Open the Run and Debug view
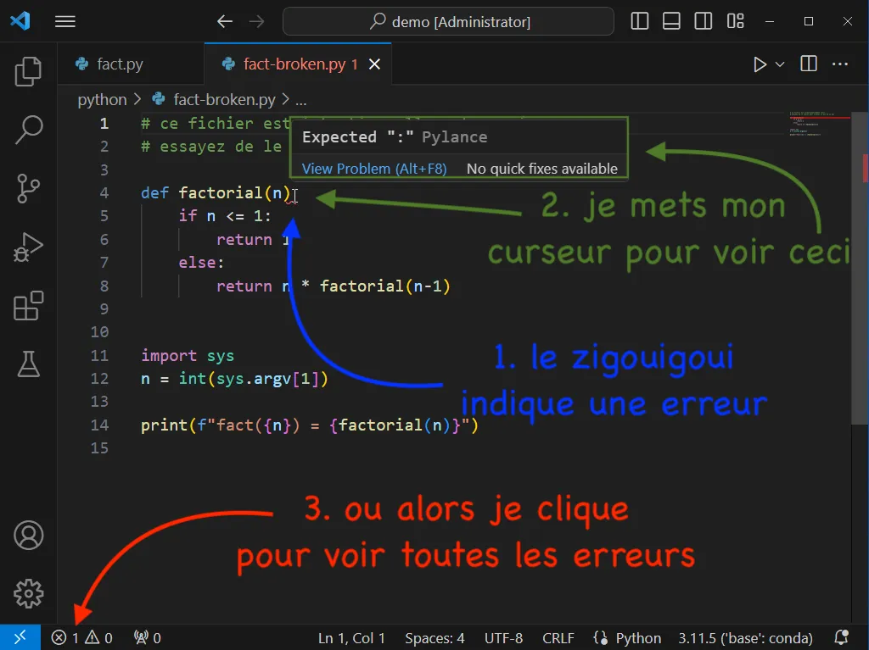 [x=29, y=247]
